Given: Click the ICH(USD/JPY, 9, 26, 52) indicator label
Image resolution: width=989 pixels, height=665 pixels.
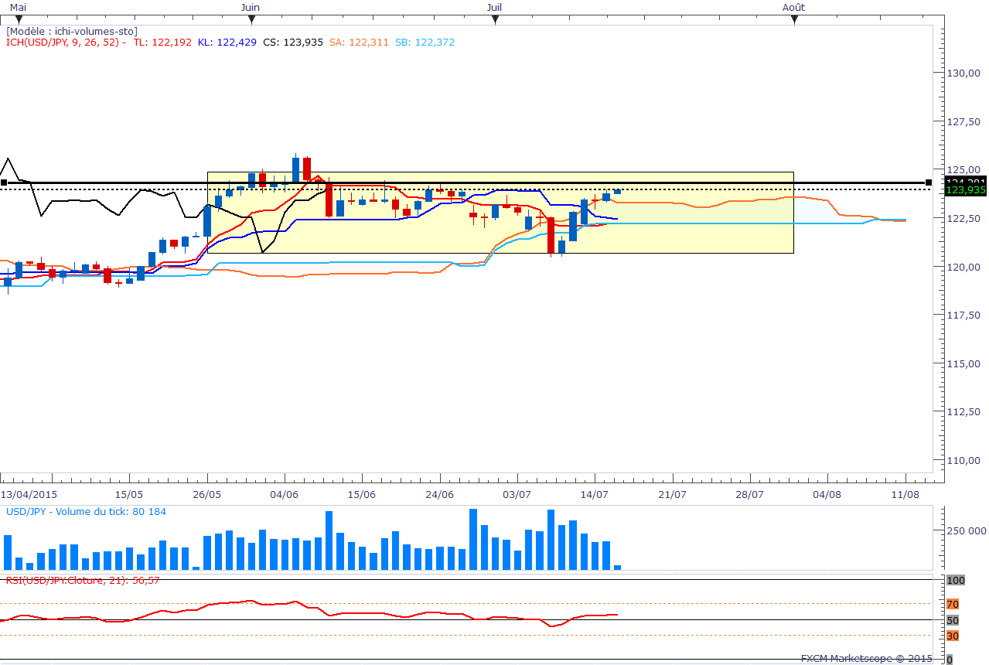Looking at the screenshot, I should tap(66, 43).
